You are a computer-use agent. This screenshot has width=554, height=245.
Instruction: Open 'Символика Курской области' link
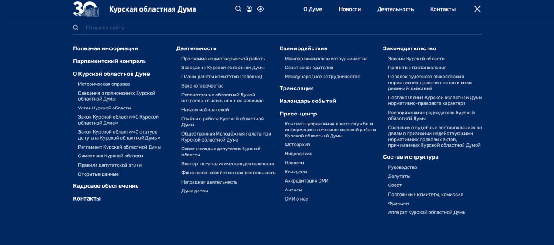pos(110,156)
